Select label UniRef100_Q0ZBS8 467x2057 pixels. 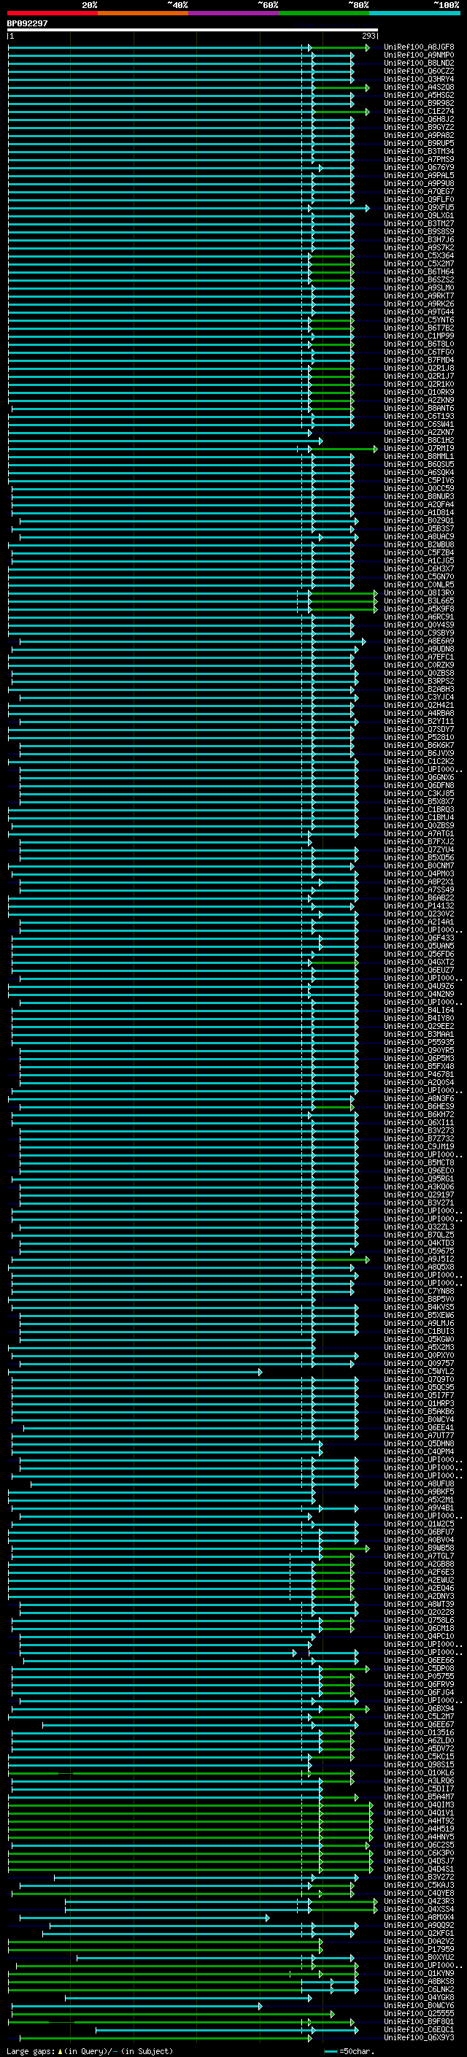pos(419,674)
